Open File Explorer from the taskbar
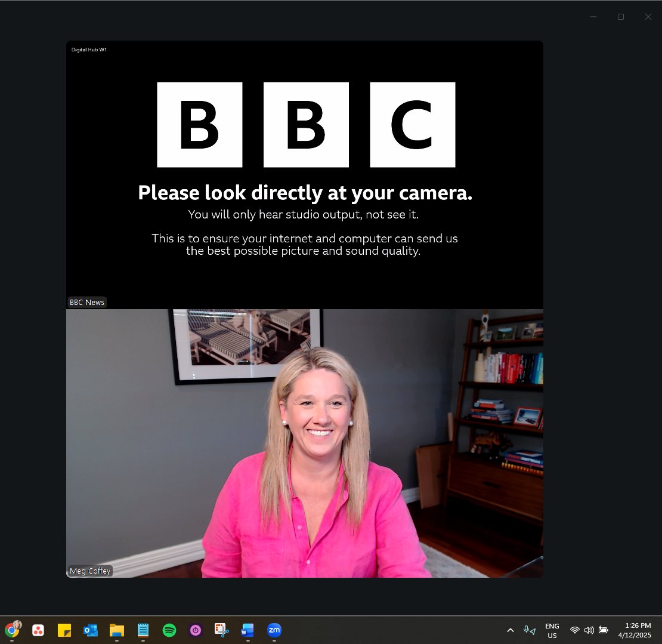 (x=116, y=630)
